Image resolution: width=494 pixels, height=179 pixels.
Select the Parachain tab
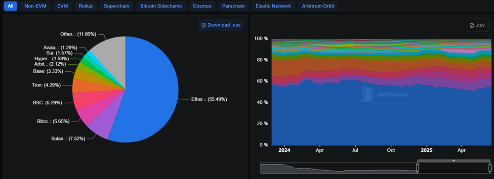[x=234, y=6]
